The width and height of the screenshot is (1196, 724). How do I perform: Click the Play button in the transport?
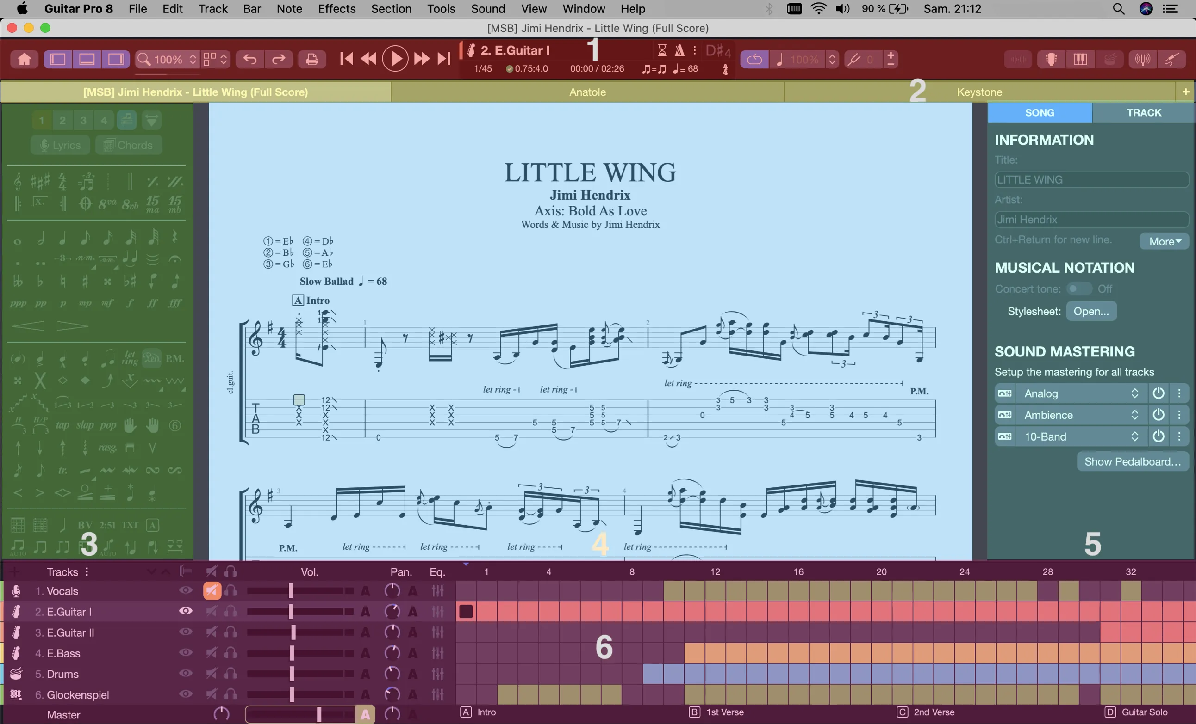(395, 59)
